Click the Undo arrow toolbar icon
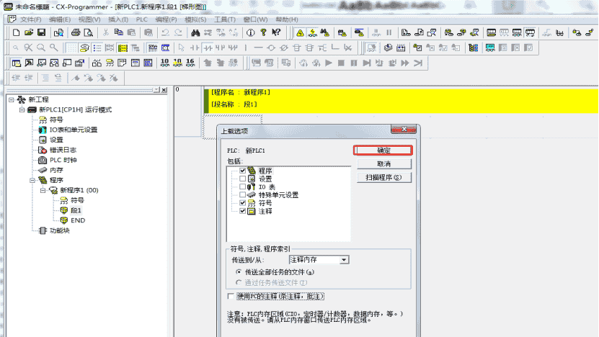 pos(166,32)
